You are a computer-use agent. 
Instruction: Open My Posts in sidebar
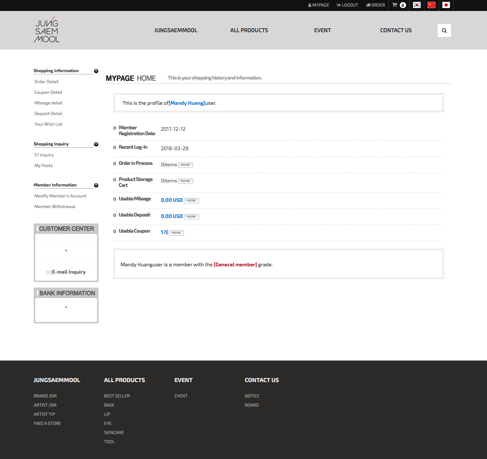[44, 166]
